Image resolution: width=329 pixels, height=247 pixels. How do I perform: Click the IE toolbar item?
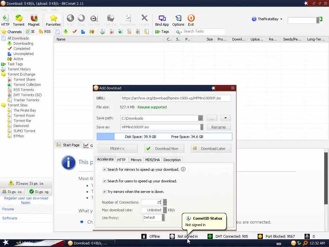[30, 32]
